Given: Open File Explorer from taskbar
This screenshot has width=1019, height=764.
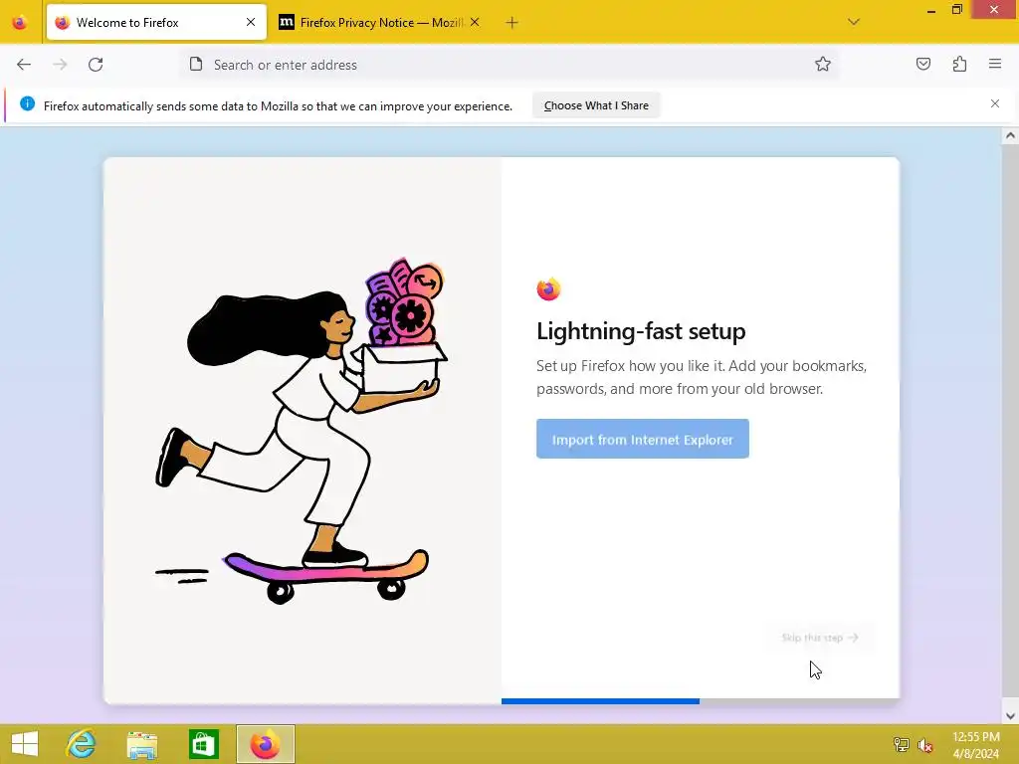Looking at the screenshot, I should (141, 744).
